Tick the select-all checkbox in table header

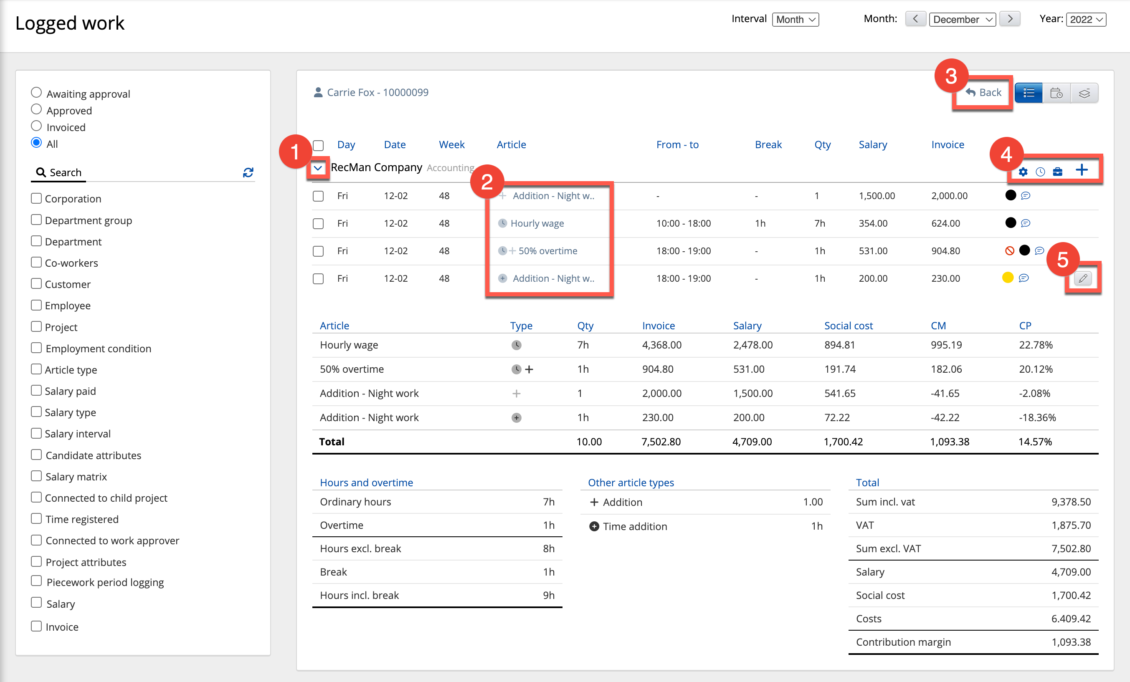(318, 145)
